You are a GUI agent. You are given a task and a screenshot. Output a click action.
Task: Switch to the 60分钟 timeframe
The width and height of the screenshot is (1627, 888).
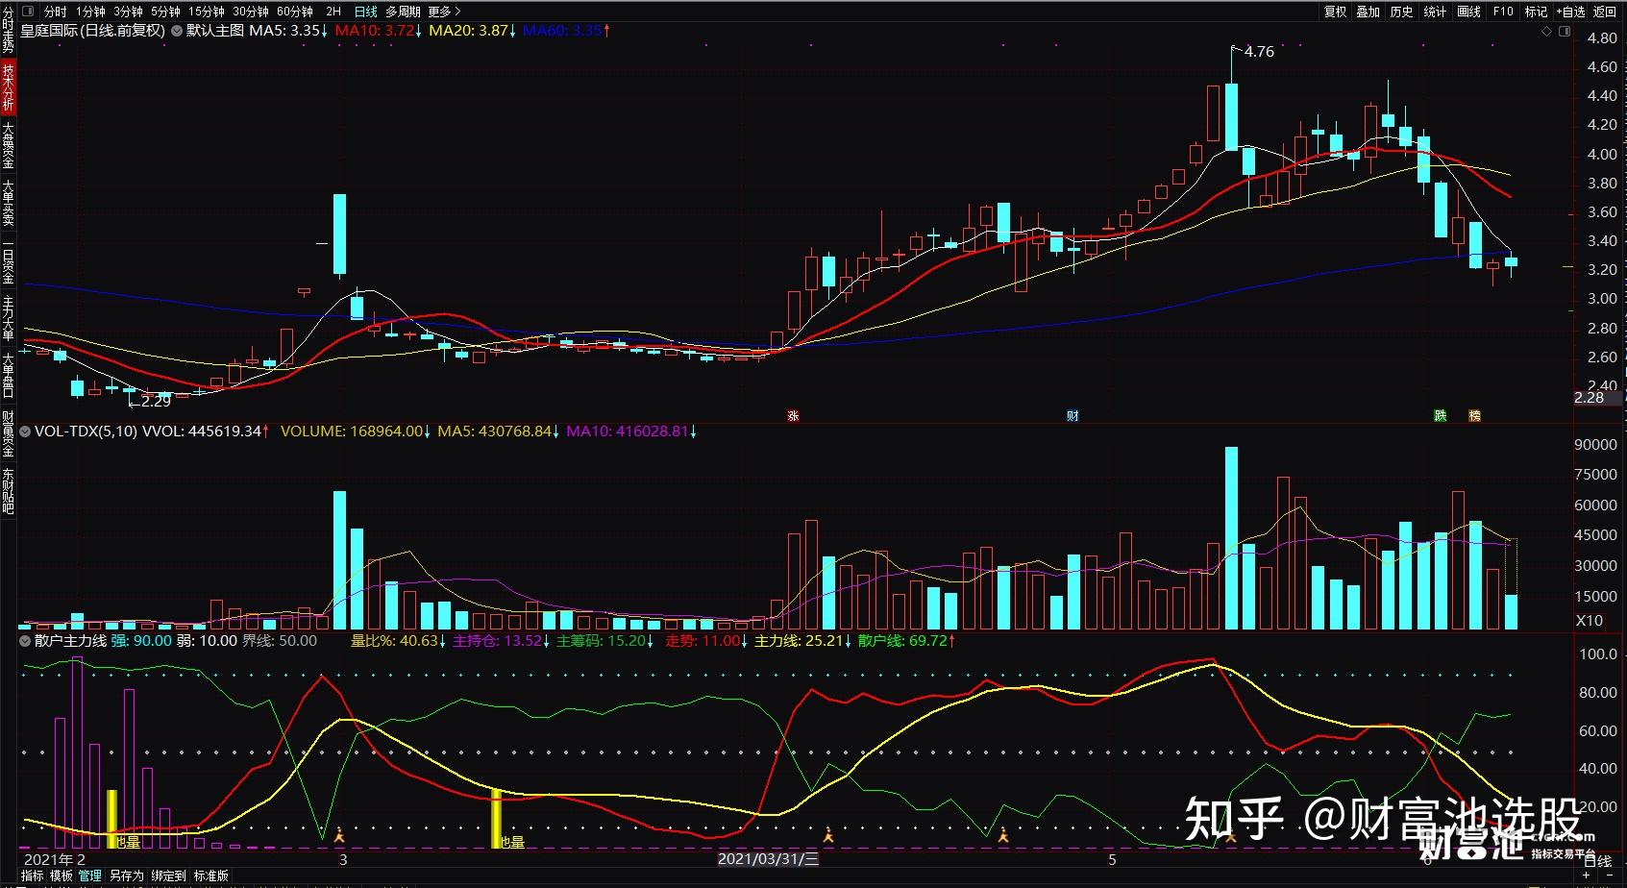[295, 12]
